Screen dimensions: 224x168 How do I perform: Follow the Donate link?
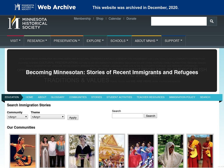[x=131, y=18]
